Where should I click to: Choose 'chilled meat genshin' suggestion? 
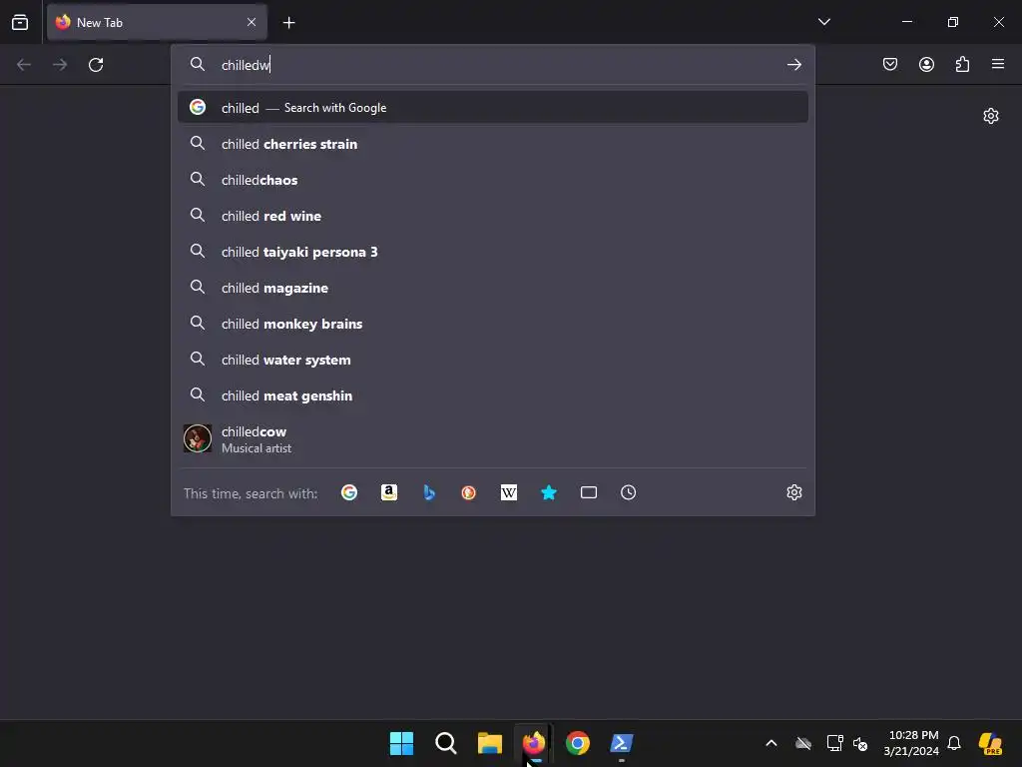493,395
